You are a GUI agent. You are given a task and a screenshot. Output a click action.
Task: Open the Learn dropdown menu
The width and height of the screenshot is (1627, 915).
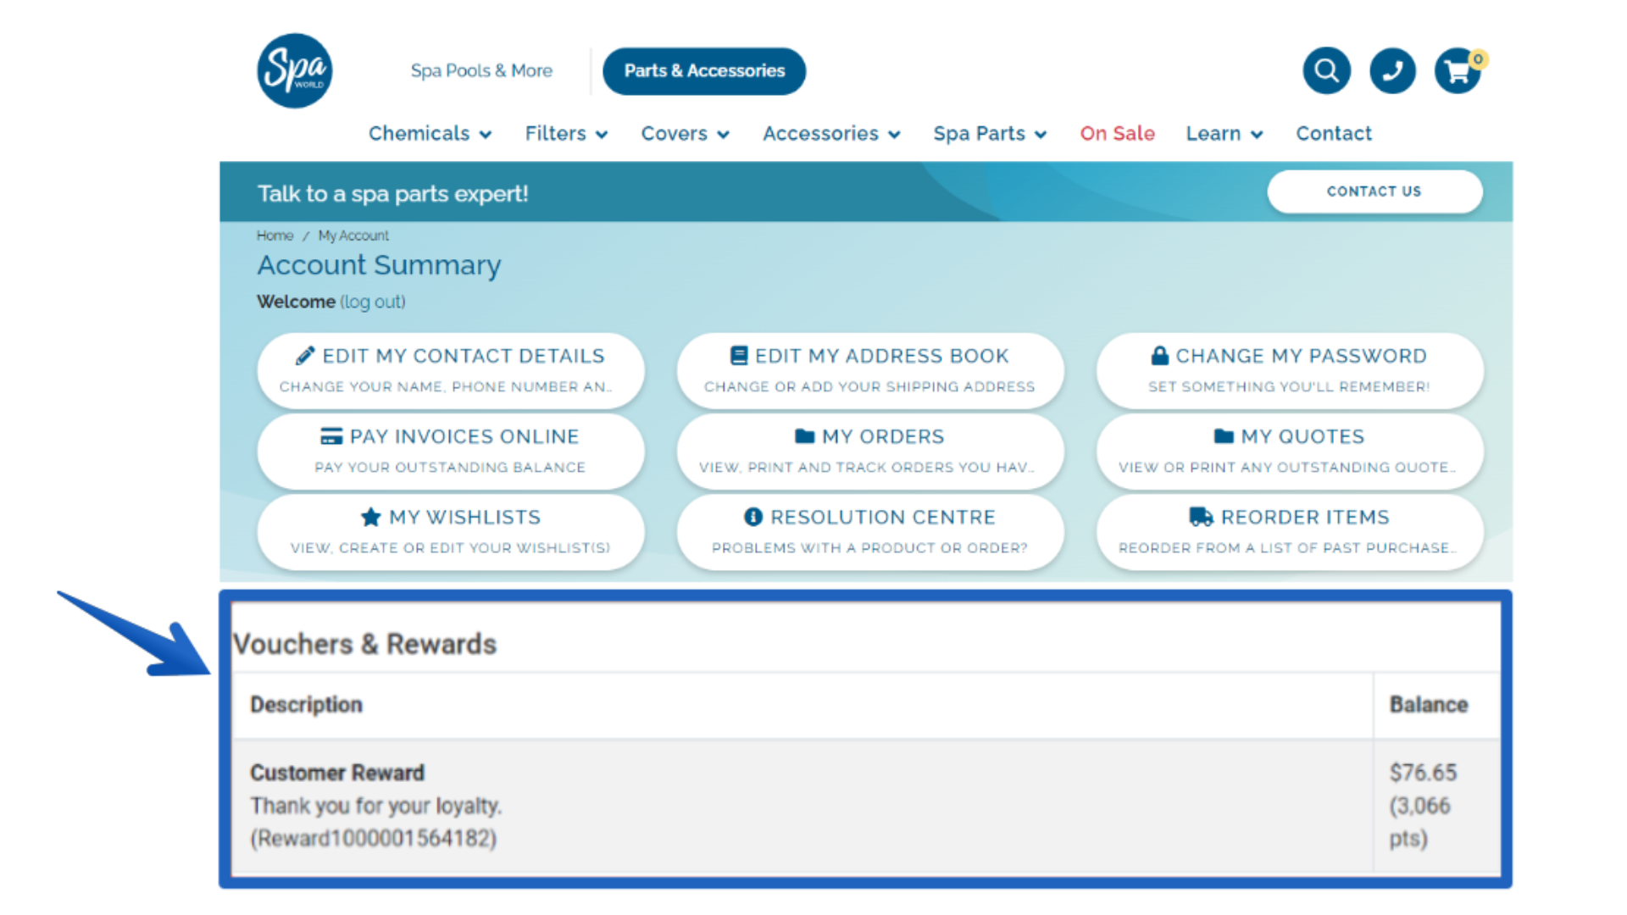point(1224,134)
